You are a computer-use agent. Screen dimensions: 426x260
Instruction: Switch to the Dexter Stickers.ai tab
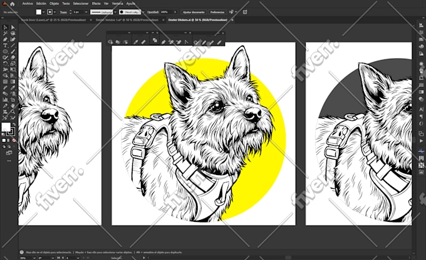197,20
